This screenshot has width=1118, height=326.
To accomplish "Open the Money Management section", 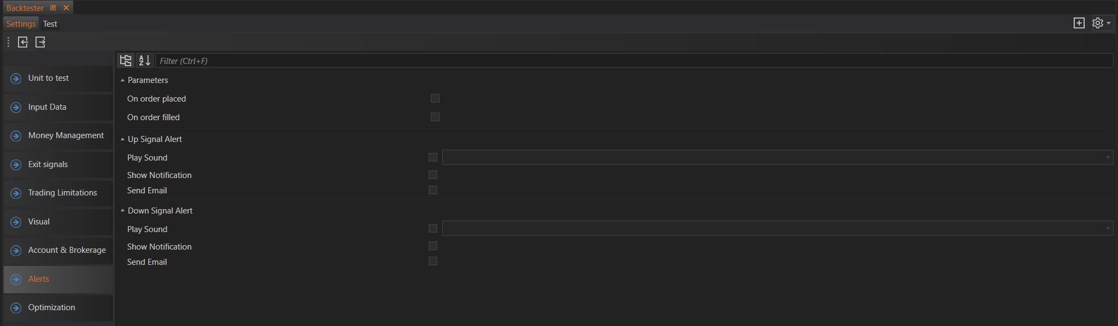I will pos(66,135).
